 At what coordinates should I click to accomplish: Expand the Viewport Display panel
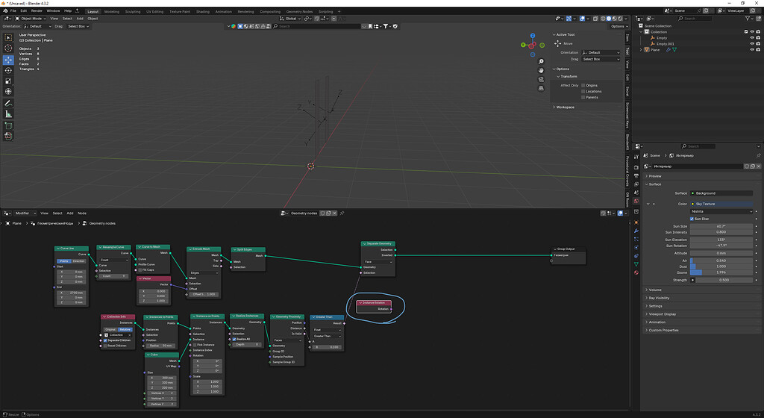coord(663,314)
